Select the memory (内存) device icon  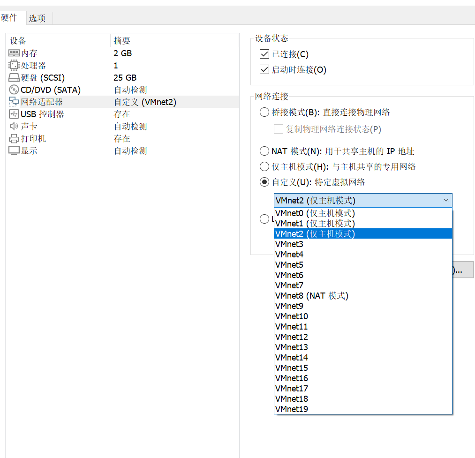click(14, 53)
